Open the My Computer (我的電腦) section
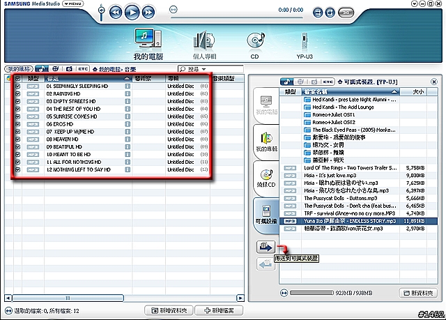 [148, 44]
